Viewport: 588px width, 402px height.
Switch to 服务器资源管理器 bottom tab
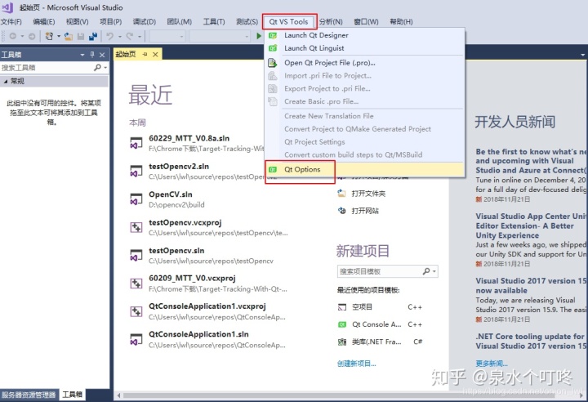coord(29,395)
